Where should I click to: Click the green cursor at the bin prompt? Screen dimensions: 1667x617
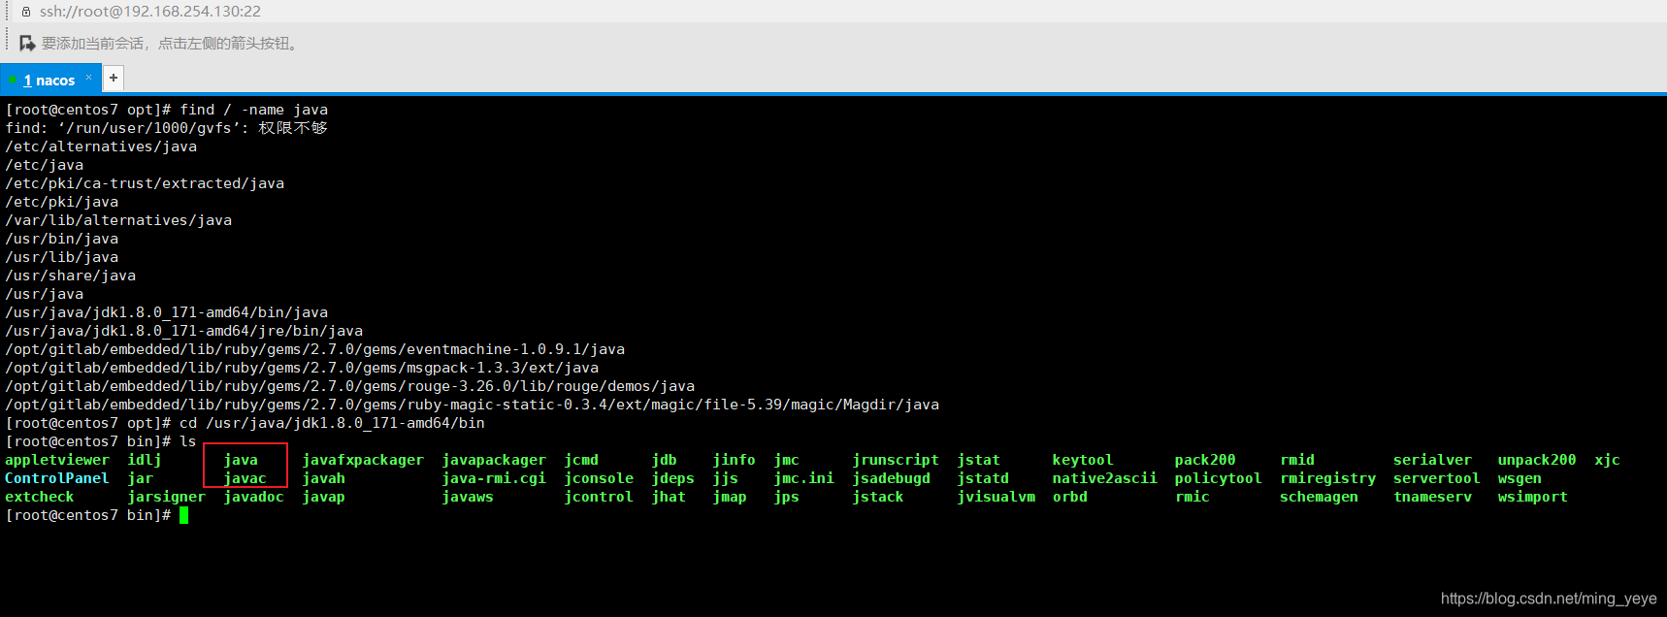(184, 515)
